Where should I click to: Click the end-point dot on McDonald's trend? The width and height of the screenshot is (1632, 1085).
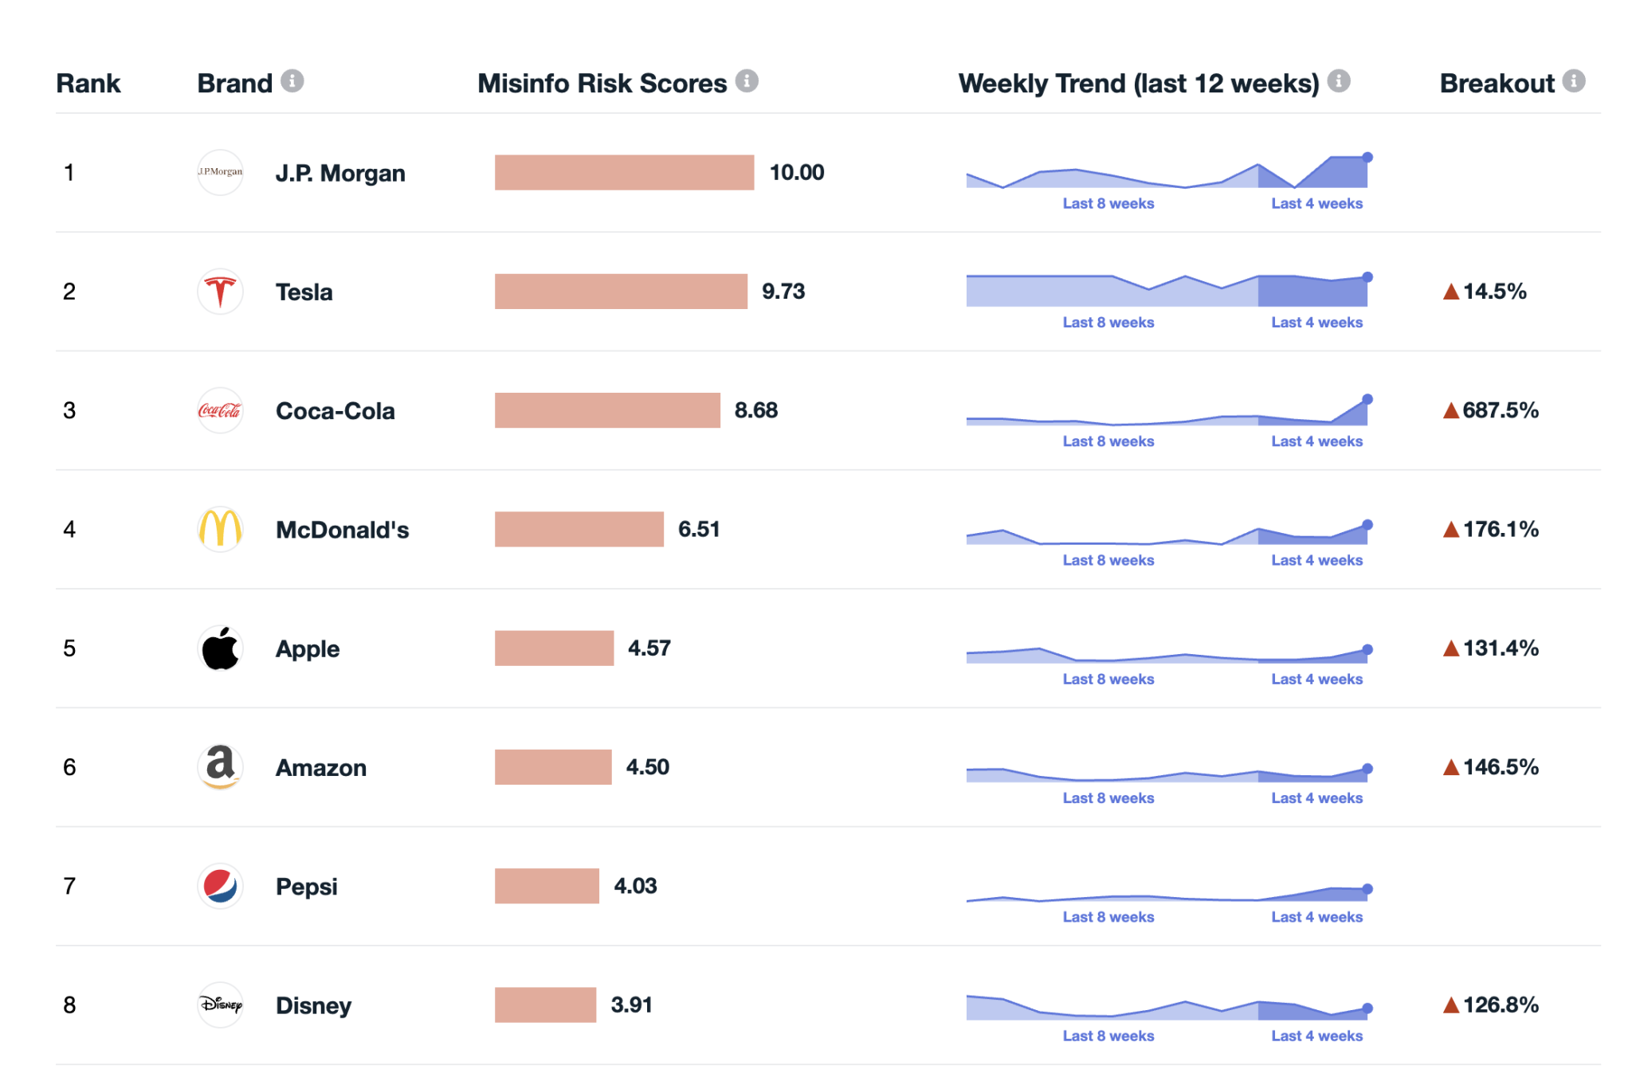pyautogui.click(x=1367, y=525)
